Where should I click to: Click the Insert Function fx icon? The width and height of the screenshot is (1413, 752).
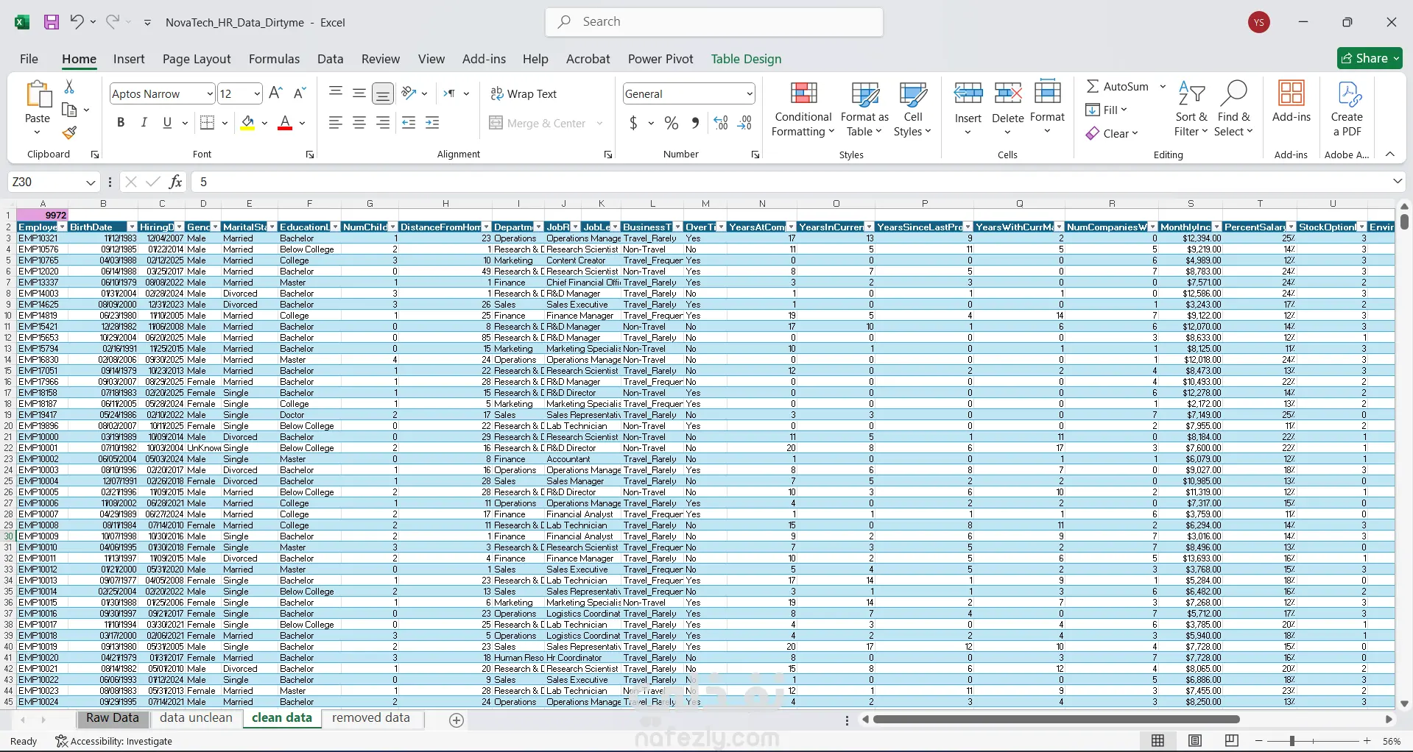click(175, 182)
